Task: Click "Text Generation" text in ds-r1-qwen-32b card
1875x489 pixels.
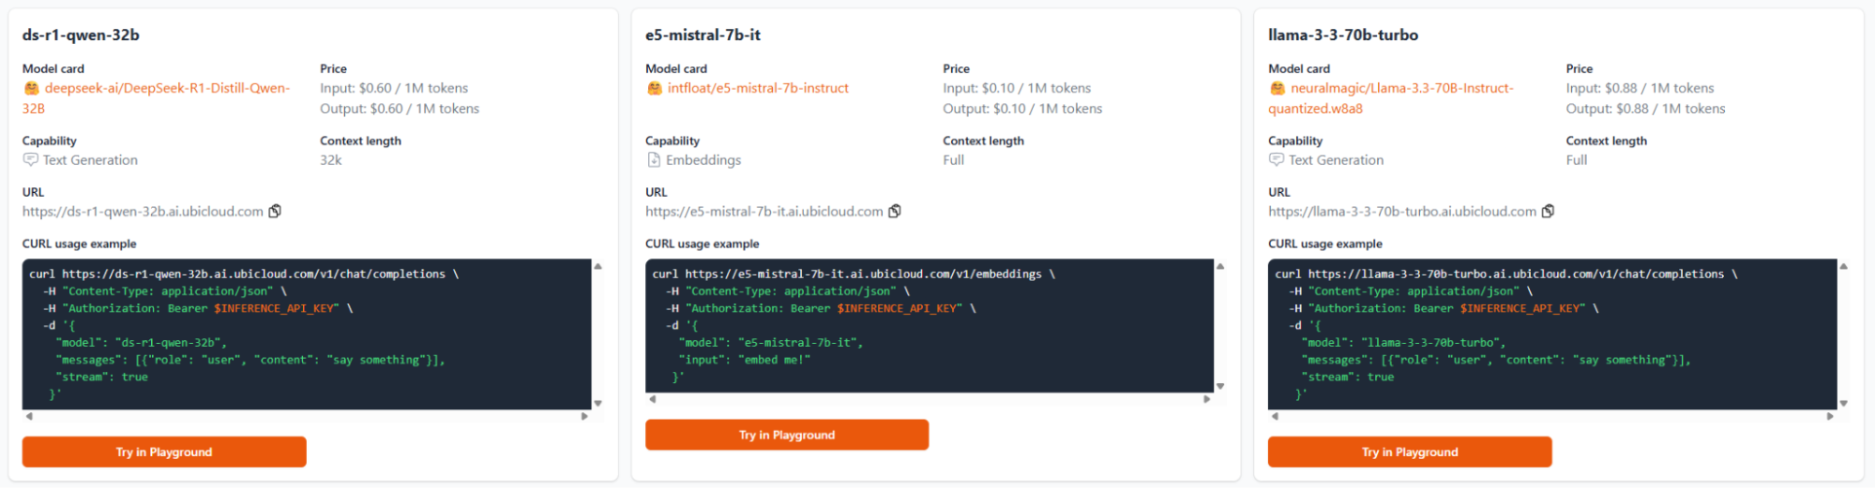Action: [x=90, y=160]
